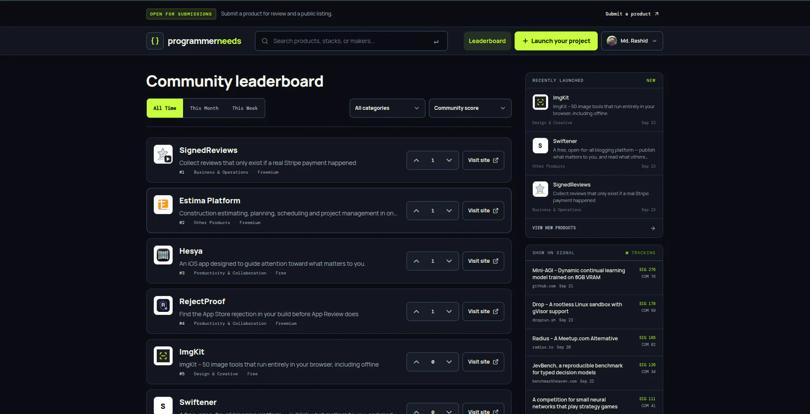
Task: Click the search magnifier icon
Action: point(265,41)
